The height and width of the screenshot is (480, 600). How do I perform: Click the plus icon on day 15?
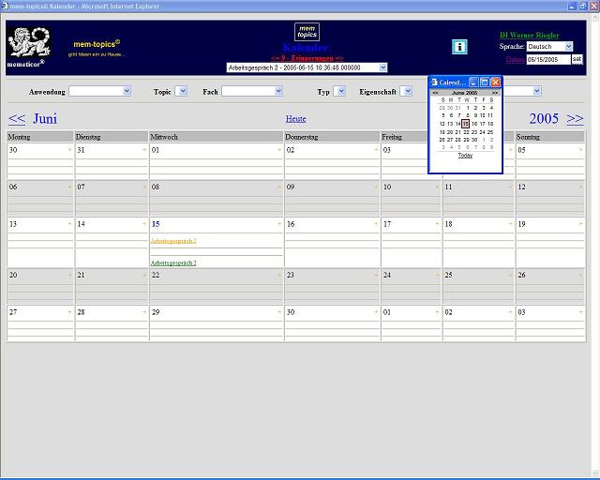coord(279,225)
